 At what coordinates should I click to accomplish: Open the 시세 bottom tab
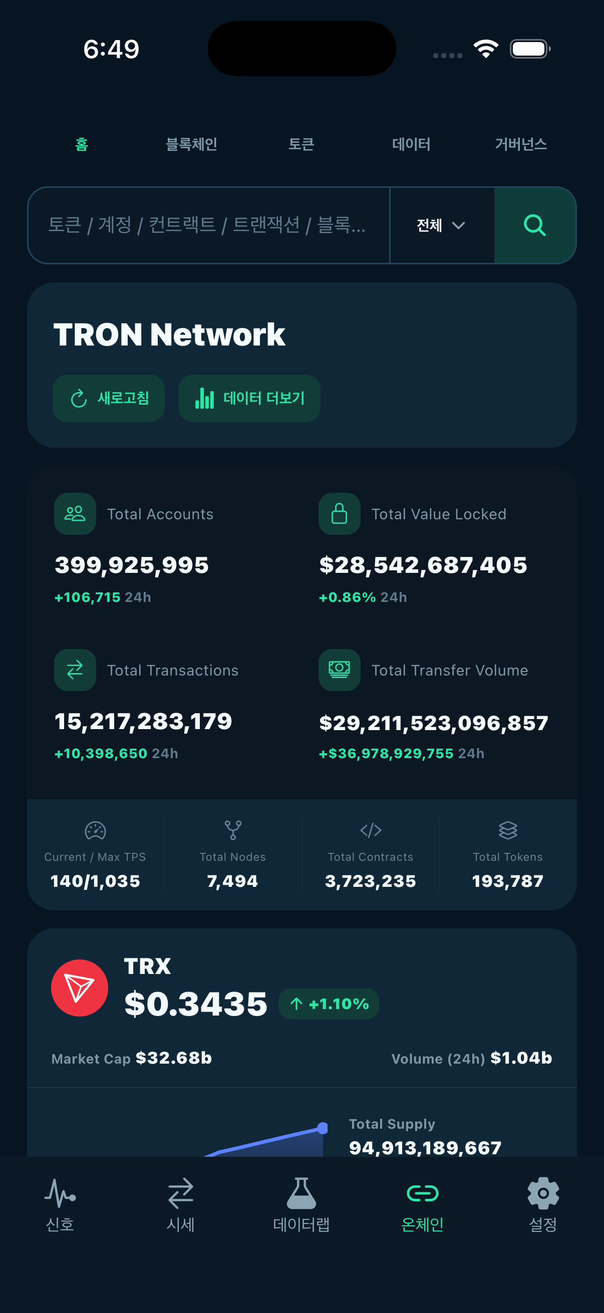pyautogui.click(x=181, y=1205)
